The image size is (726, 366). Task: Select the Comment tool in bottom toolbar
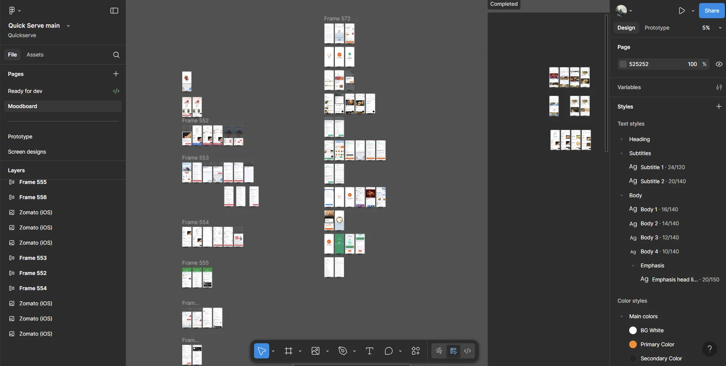tap(388, 351)
